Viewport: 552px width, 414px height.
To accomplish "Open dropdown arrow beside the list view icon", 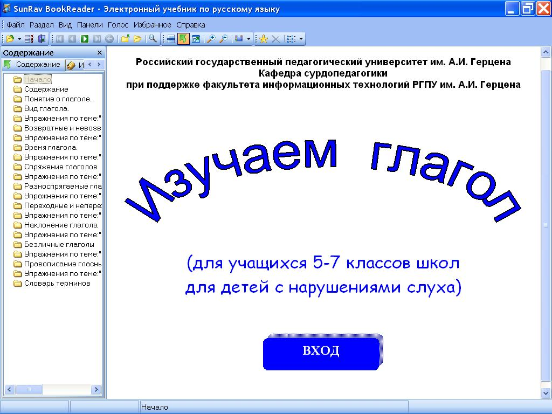I will [x=301, y=39].
